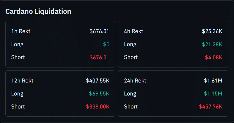234x123 pixels.
Task: Click the red $676.01 short value
Action: pyautogui.click(x=99, y=57)
